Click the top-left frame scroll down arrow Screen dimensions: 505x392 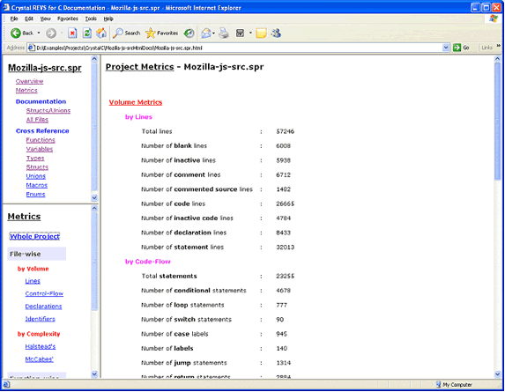[x=94, y=197]
